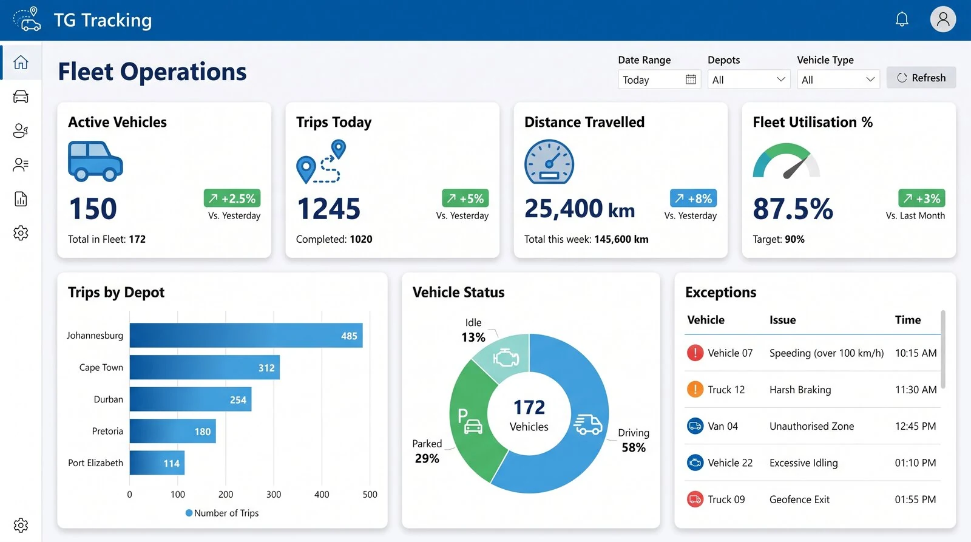Click the '01:55 PM' time cell
This screenshot has width=971, height=542.
tap(915, 500)
